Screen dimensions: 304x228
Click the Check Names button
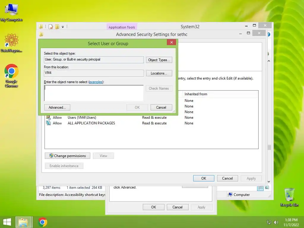pyautogui.click(x=159, y=88)
